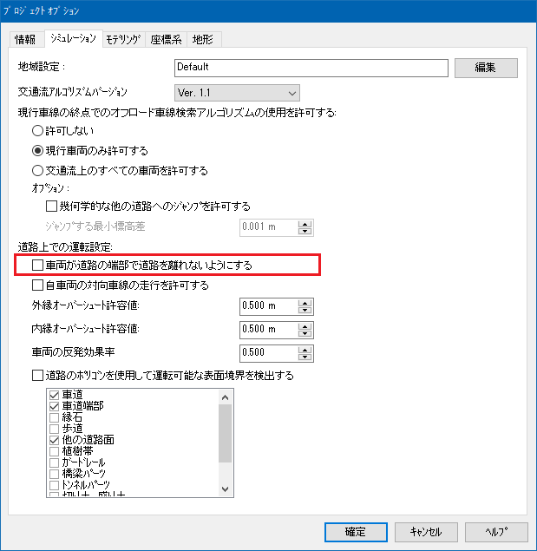The width and height of the screenshot is (537, 551).
Task: Increase 内縁オーバーシュート許容値 with up arrow
Action: click(x=305, y=326)
